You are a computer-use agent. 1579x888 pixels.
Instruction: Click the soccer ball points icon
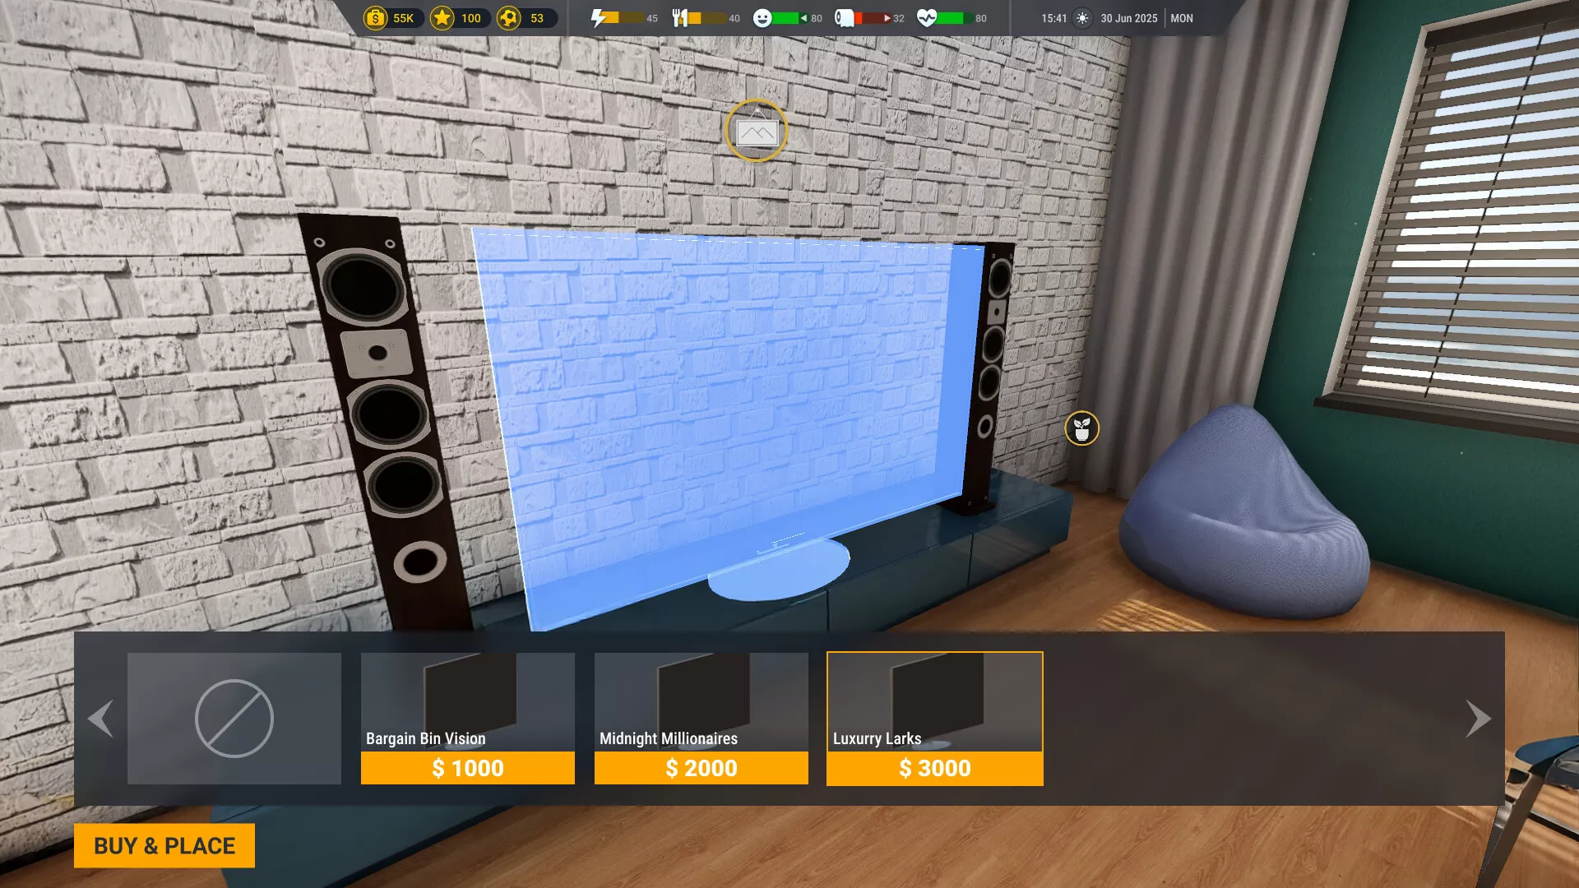(x=509, y=18)
